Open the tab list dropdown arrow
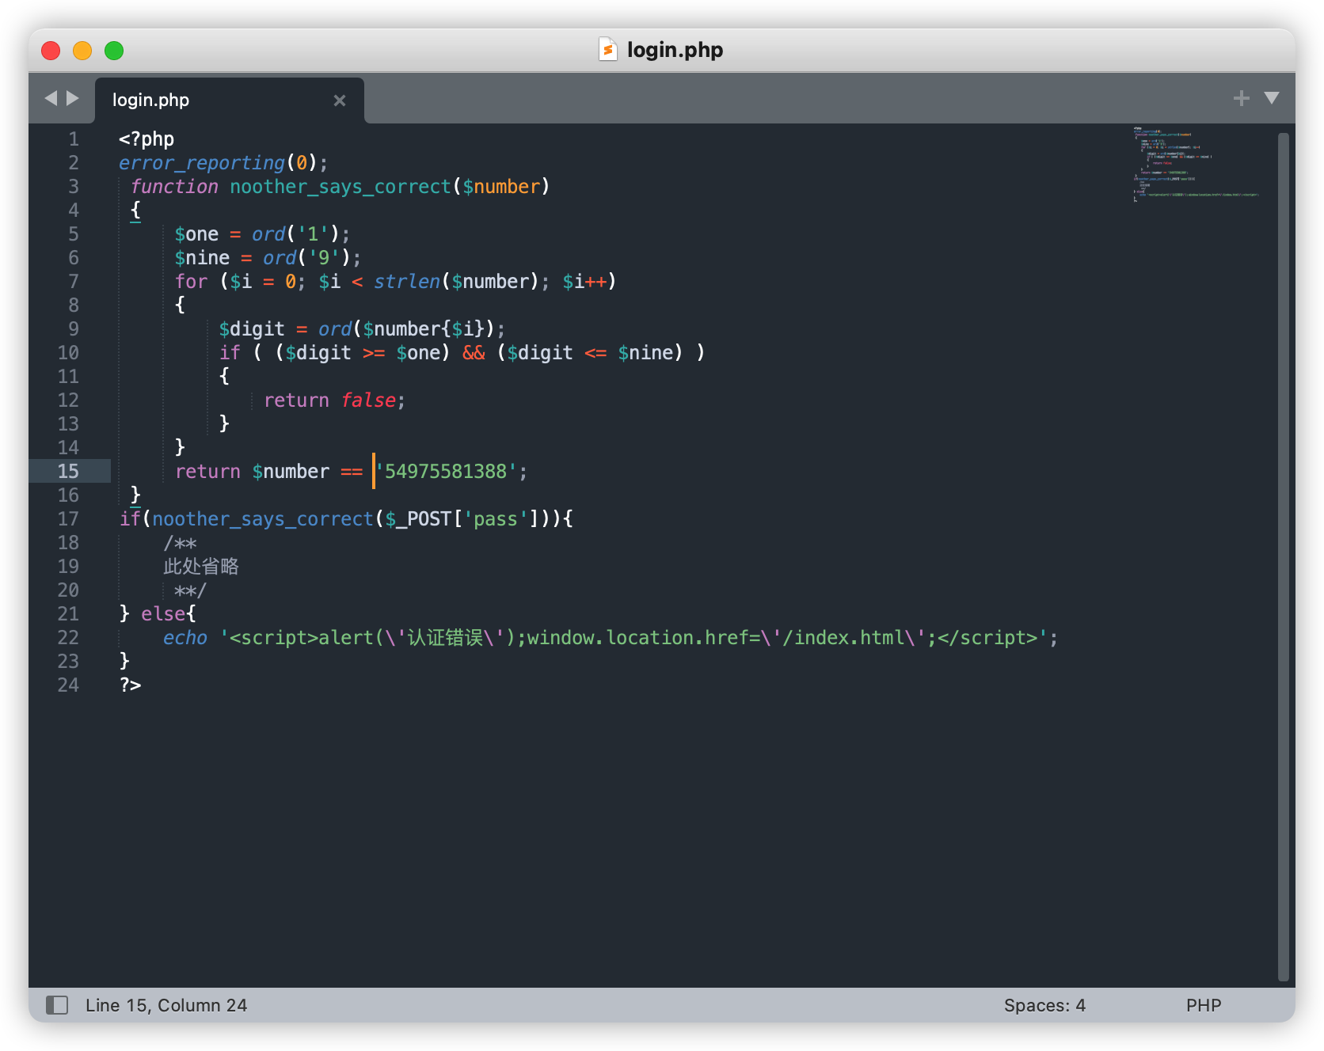 (x=1272, y=98)
